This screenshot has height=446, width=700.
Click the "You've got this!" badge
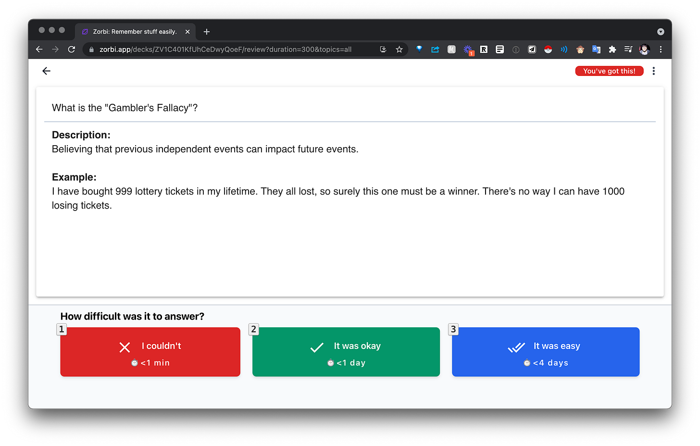(x=609, y=71)
